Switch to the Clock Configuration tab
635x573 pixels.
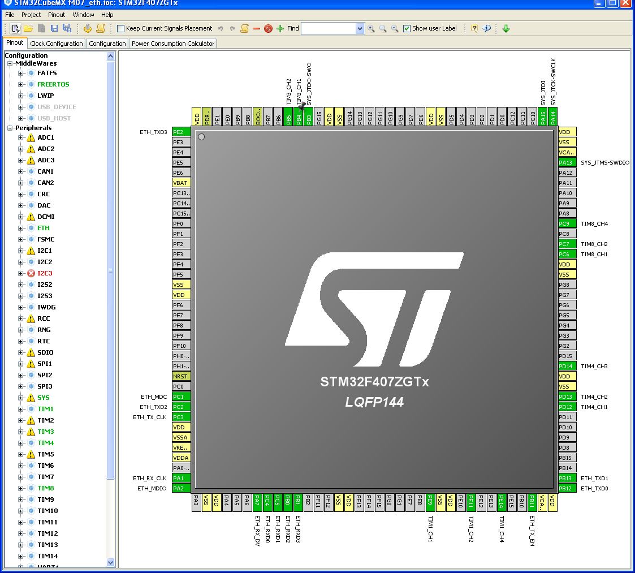click(57, 44)
